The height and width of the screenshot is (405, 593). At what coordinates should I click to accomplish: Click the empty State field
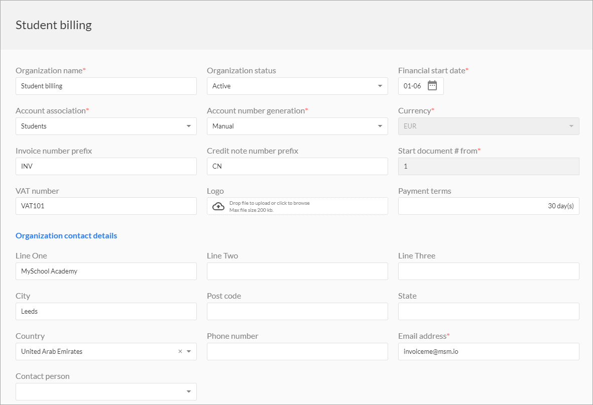click(x=489, y=311)
